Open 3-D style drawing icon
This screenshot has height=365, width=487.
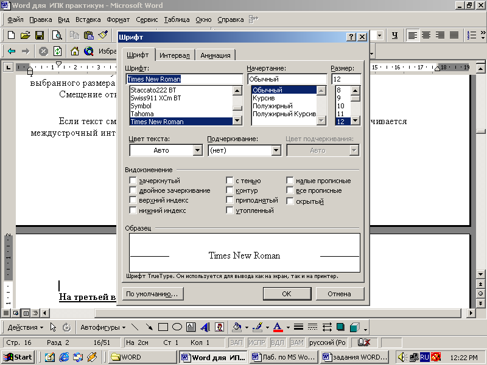pos(355,327)
